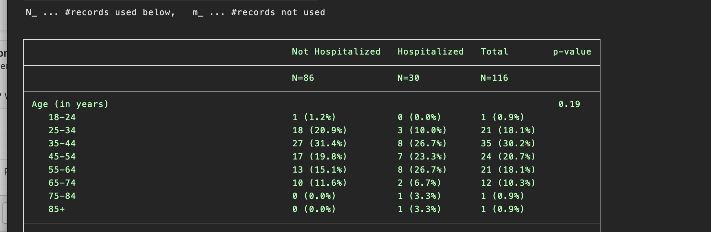
Task: Click the 'Hospitalized' column header text
Action: [430, 52]
